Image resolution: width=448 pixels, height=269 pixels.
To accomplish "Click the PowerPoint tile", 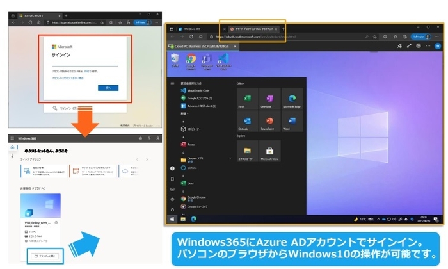I will coord(269,121).
